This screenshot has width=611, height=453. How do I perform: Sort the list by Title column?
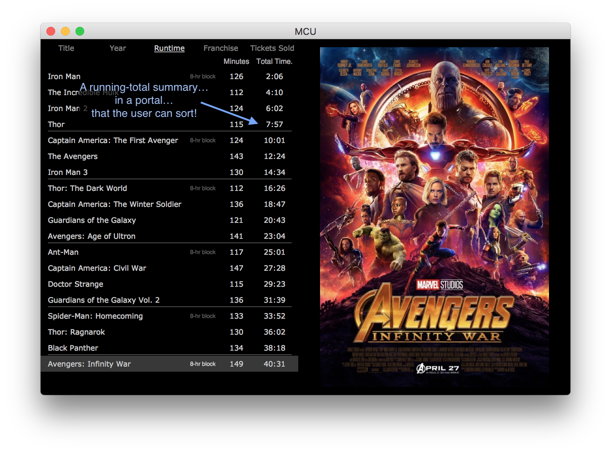point(66,48)
